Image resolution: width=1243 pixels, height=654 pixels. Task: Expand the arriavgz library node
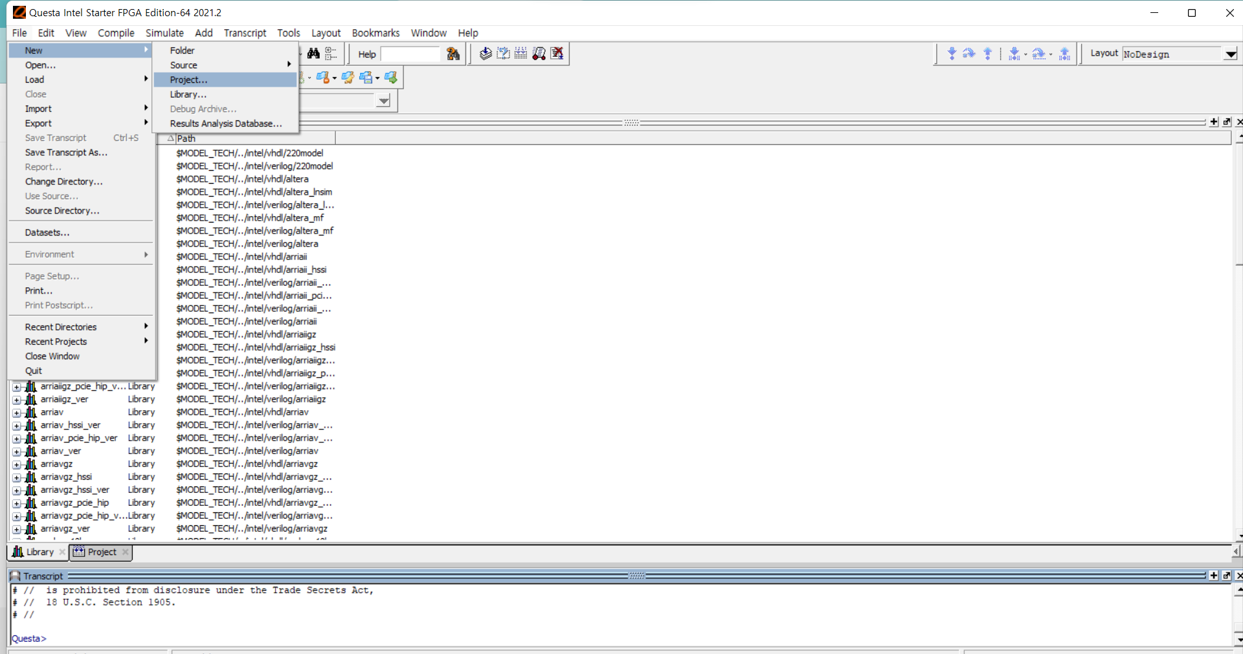click(x=17, y=464)
